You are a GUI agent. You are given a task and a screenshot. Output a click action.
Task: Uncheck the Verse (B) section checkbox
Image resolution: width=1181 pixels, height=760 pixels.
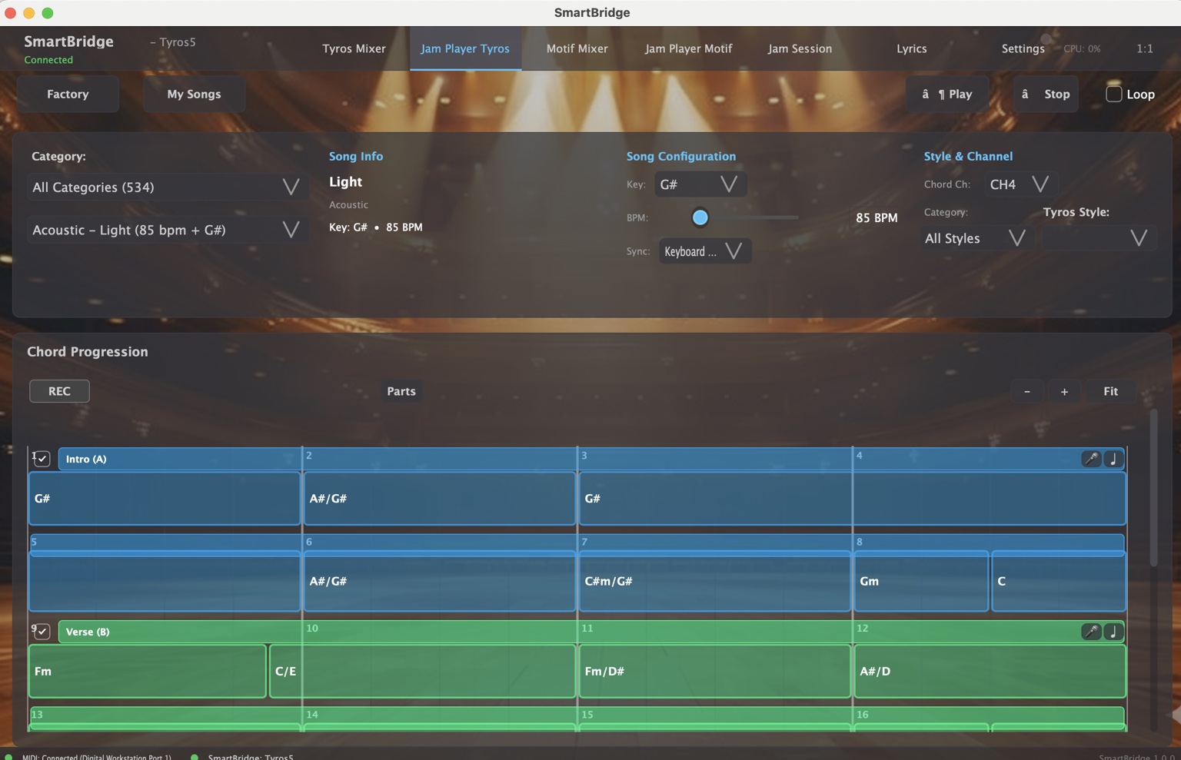pyautogui.click(x=42, y=632)
